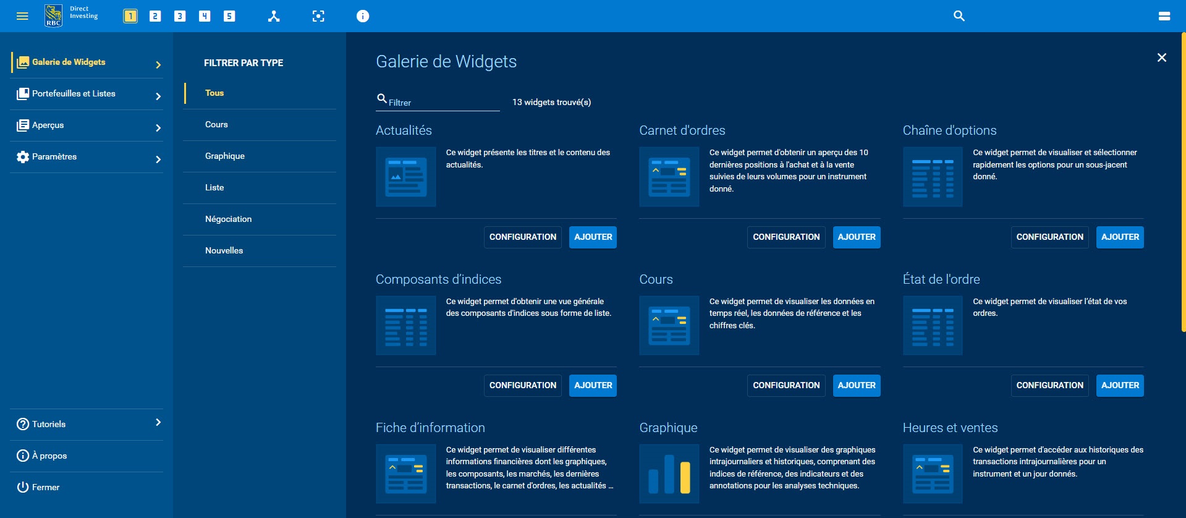Click the Fiche d'information heading
Image resolution: width=1186 pixels, height=518 pixels.
(x=430, y=428)
